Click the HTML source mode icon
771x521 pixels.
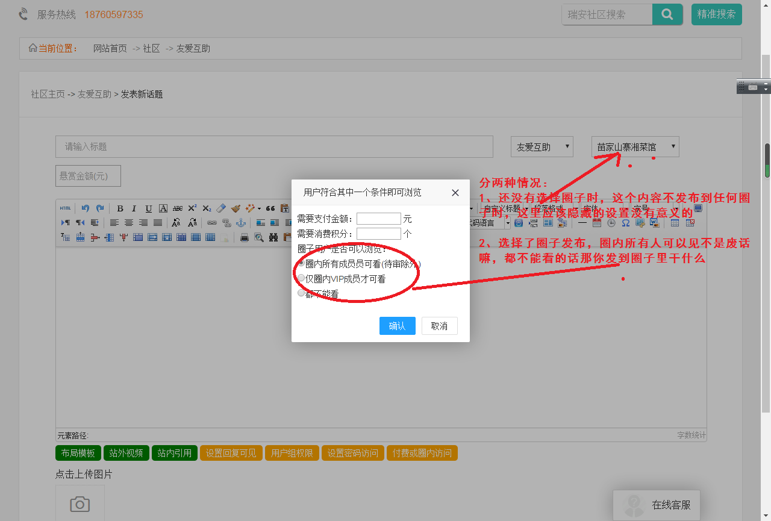[x=65, y=208]
